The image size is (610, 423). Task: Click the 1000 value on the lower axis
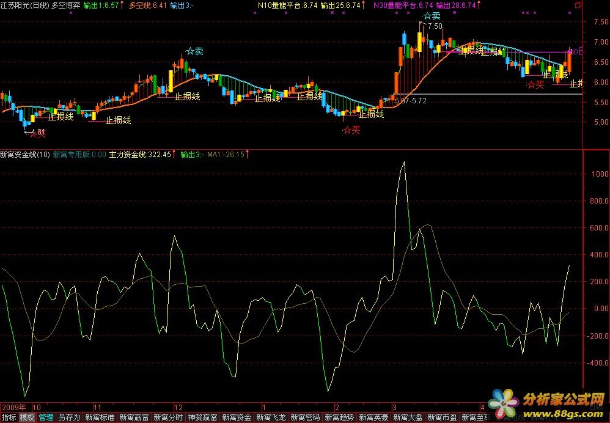pos(600,174)
